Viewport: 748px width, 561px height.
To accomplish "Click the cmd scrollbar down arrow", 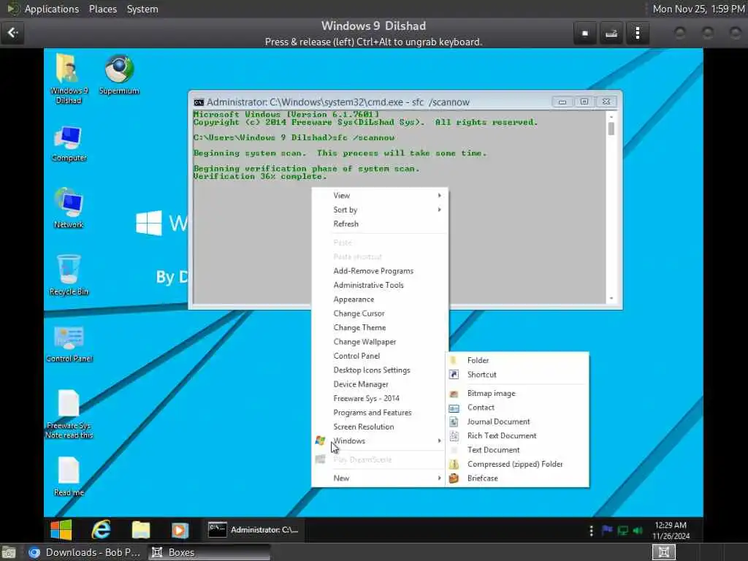I will point(611,299).
